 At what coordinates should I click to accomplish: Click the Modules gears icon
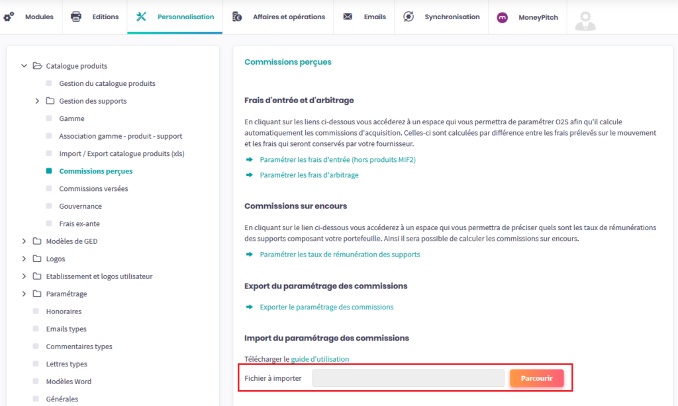tap(9, 17)
